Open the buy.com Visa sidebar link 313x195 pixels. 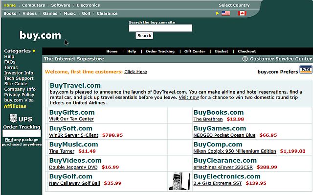(19, 100)
